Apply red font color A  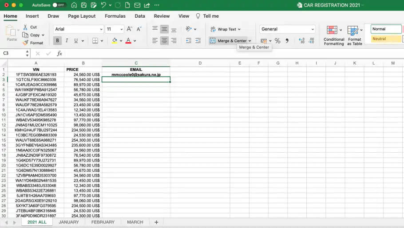[128, 41]
